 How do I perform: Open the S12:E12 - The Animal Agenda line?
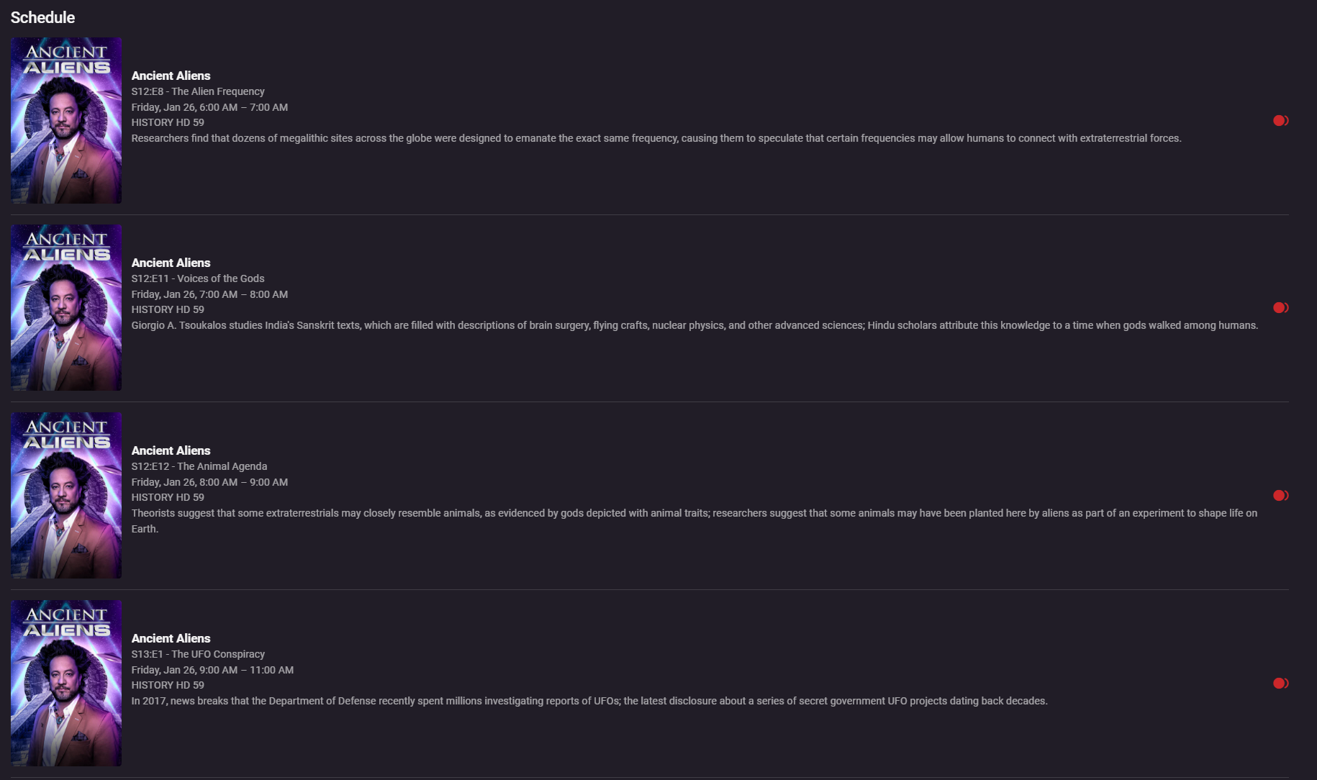pos(199,466)
